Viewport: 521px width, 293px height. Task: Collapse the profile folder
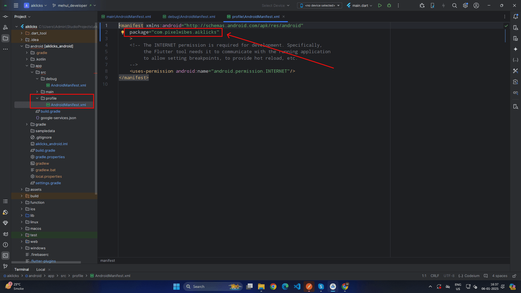37,98
